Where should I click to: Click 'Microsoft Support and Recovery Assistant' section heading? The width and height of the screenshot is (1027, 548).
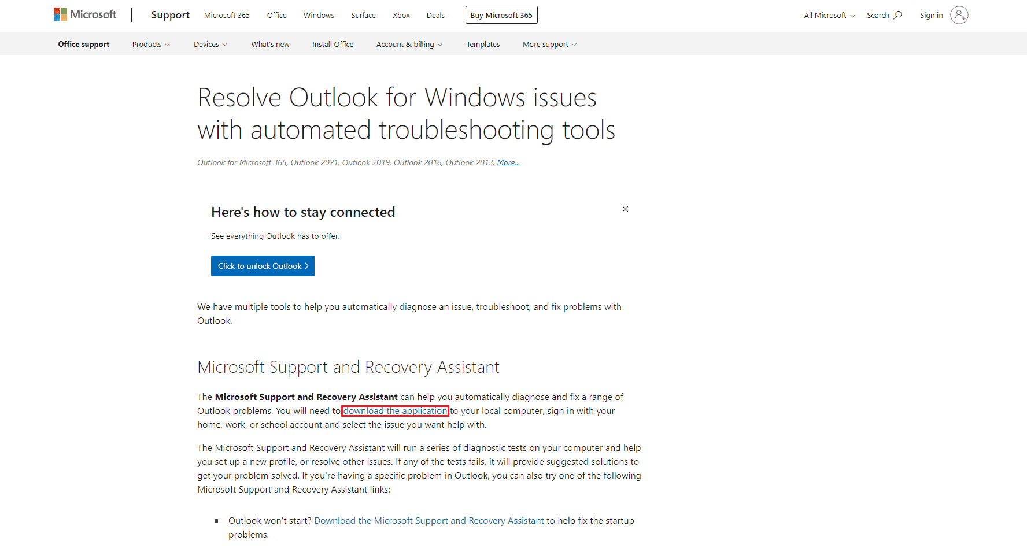coord(348,367)
